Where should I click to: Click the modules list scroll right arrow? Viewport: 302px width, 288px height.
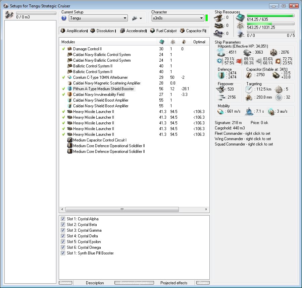[x=206, y=209]
